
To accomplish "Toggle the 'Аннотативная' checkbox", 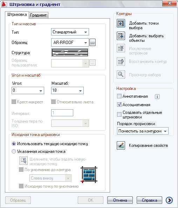I will pyautogui.click(x=119, y=96).
